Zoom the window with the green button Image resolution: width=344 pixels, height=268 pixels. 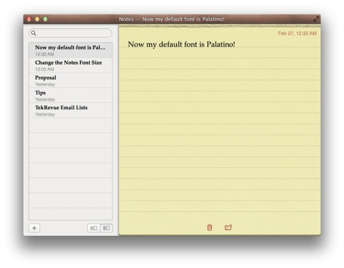click(45, 19)
